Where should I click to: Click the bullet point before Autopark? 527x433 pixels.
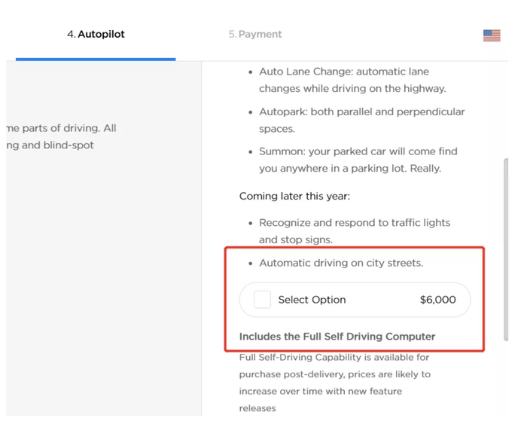point(251,112)
